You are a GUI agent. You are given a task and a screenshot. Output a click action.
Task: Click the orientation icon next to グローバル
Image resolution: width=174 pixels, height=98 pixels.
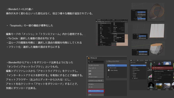tap(122, 21)
